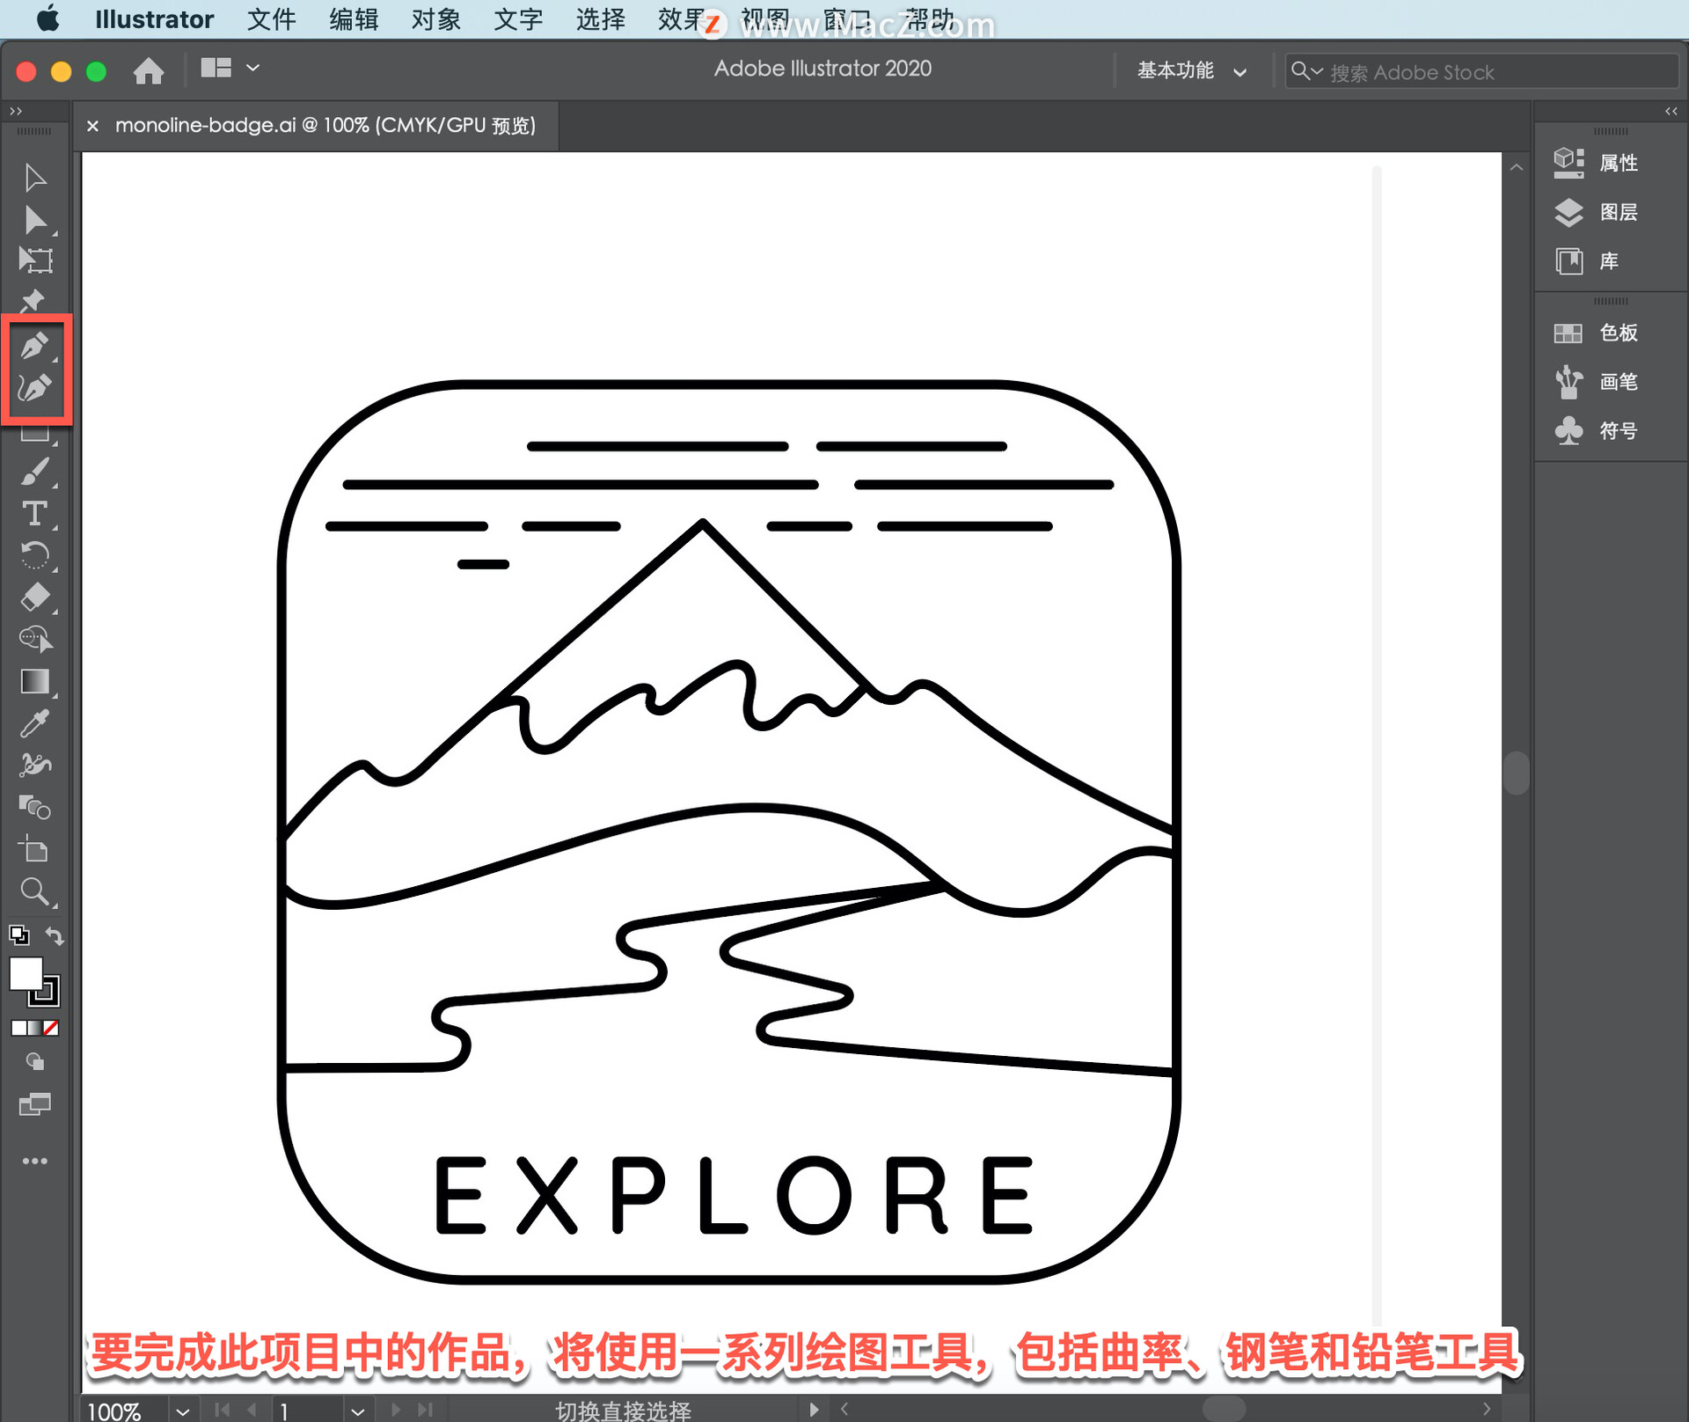
Task: Open the 编辑 menu
Action: point(354,19)
